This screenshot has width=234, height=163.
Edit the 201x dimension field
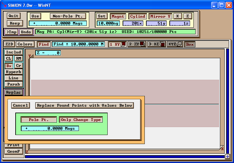pyautogui.click(x=133, y=23)
